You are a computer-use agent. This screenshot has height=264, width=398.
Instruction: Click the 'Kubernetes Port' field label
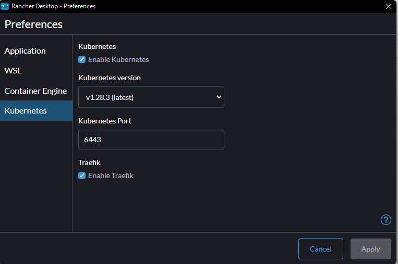pyautogui.click(x=105, y=121)
